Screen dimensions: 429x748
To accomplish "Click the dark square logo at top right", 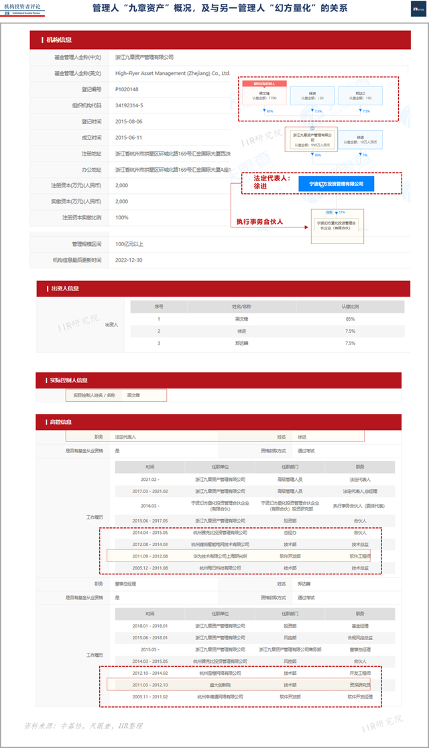I will [418, 9].
